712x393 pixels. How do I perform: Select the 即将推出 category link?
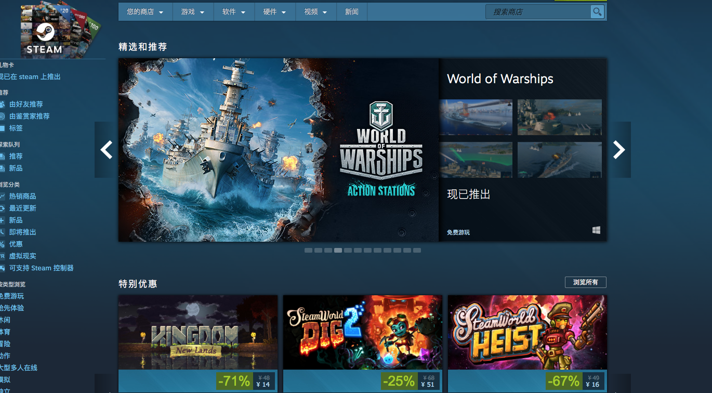coord(22,232)
